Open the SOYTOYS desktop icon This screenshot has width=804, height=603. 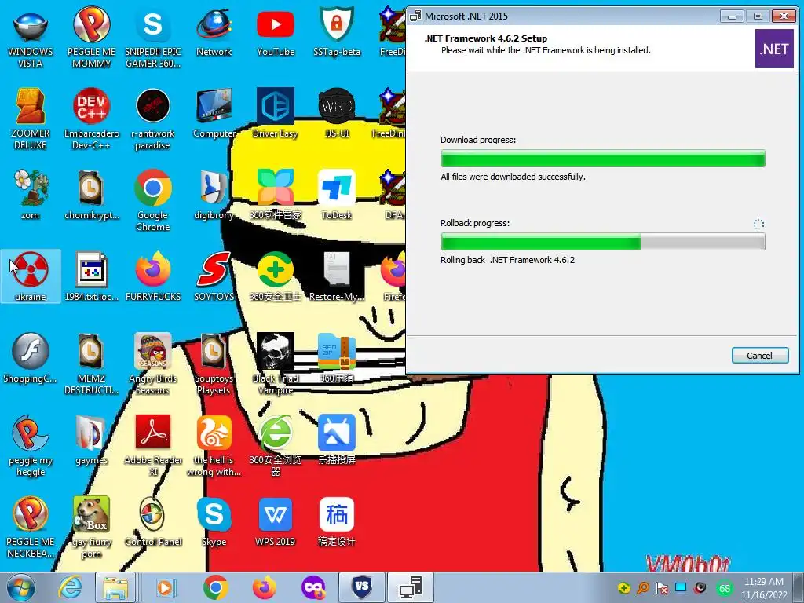[x=214, y=276]
